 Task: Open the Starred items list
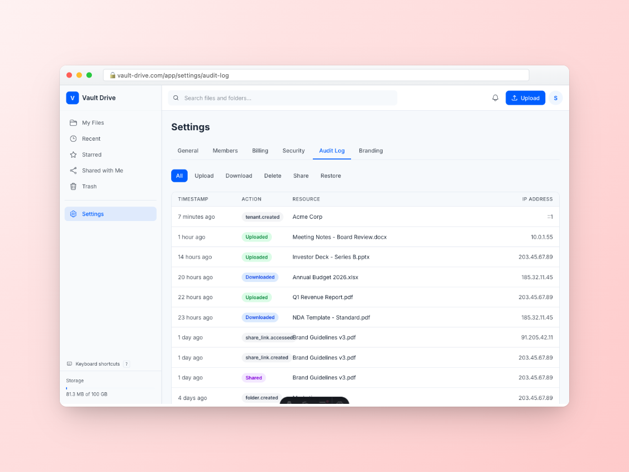[91, 155]
